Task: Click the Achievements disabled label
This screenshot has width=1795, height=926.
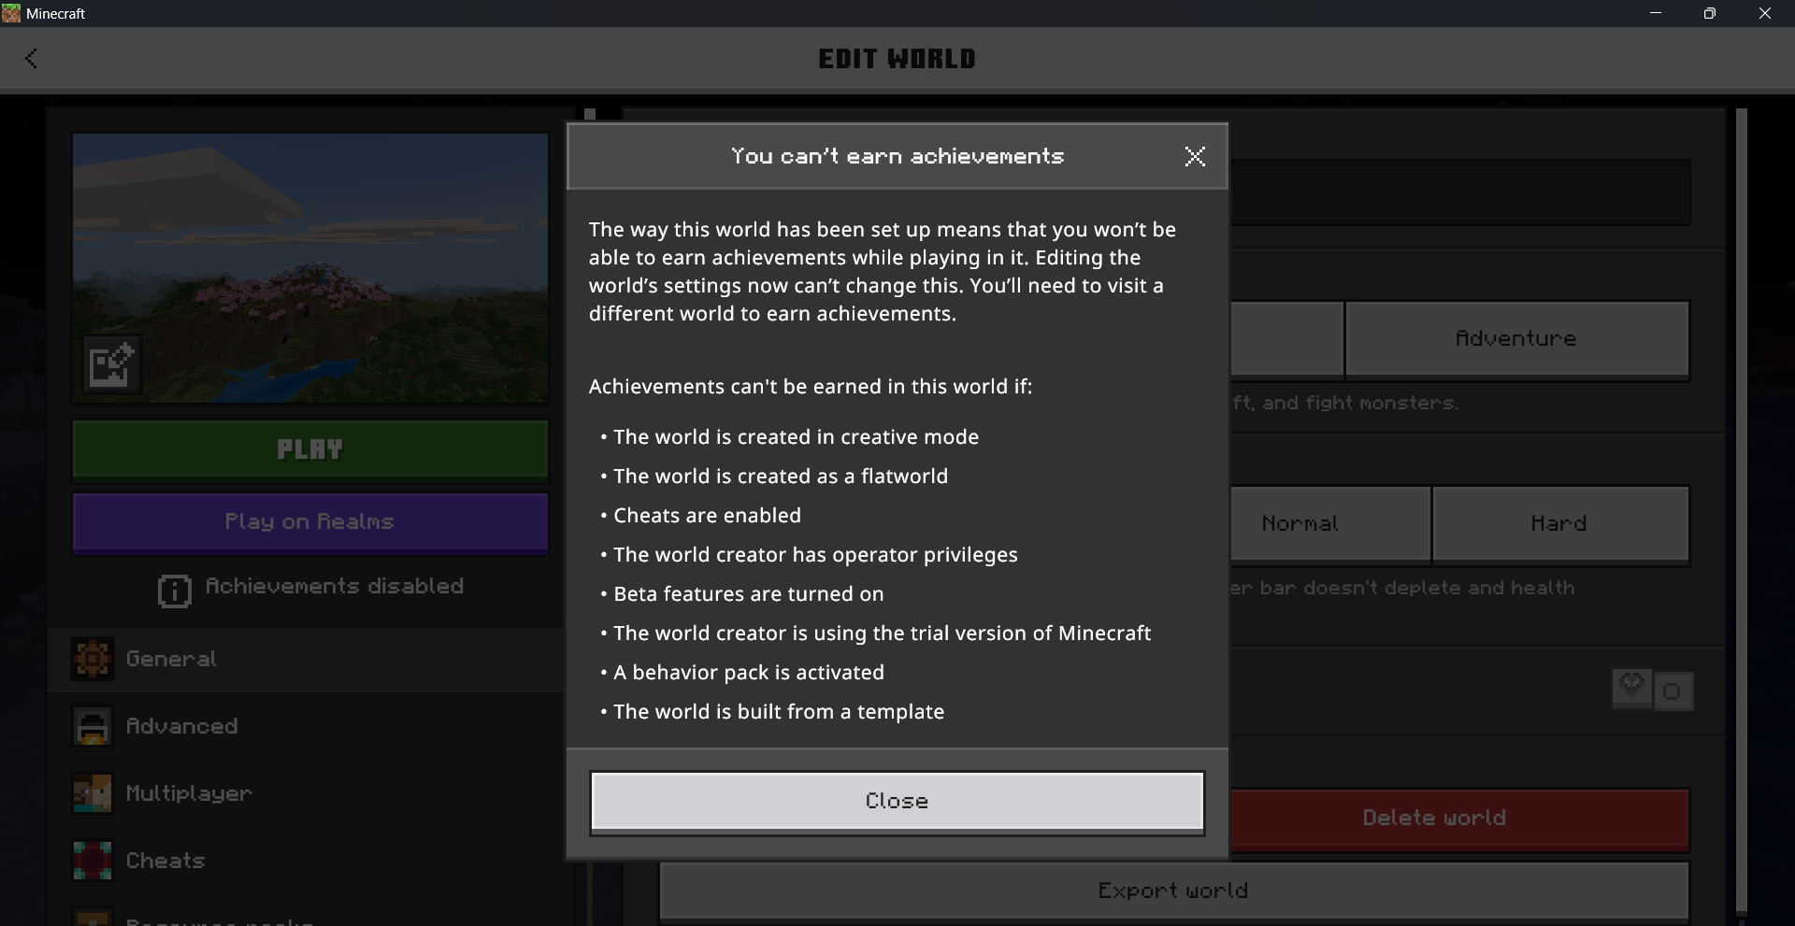Action: point(335,586)
